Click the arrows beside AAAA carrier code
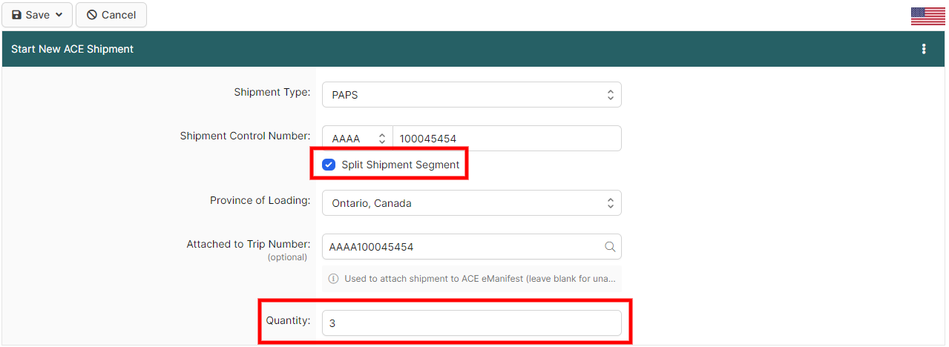Viewport: 949px width, 347px height. 382,139
